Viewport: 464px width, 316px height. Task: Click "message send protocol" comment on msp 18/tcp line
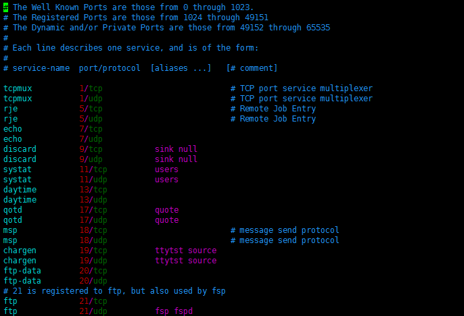[x=289, y=230]
